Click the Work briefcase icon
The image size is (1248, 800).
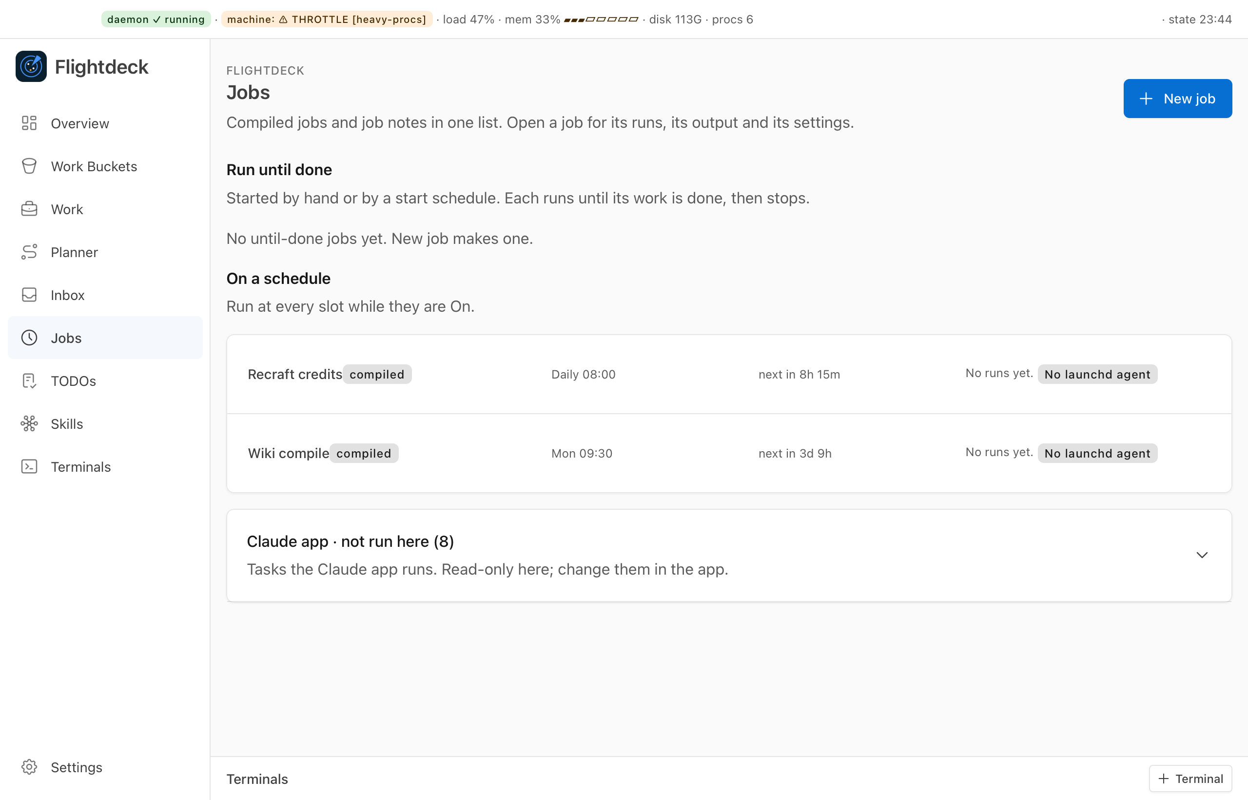(29, 209)
